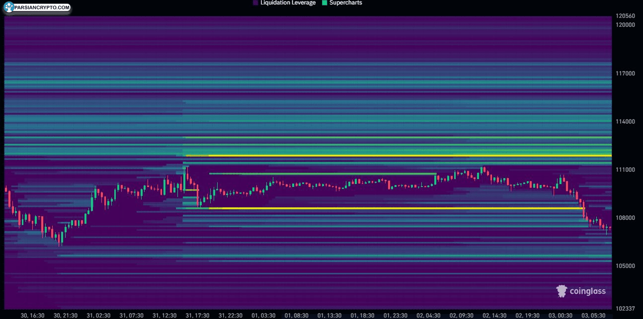Click the 111000 price axis label

pyautogui.click(x=625, y=170)
